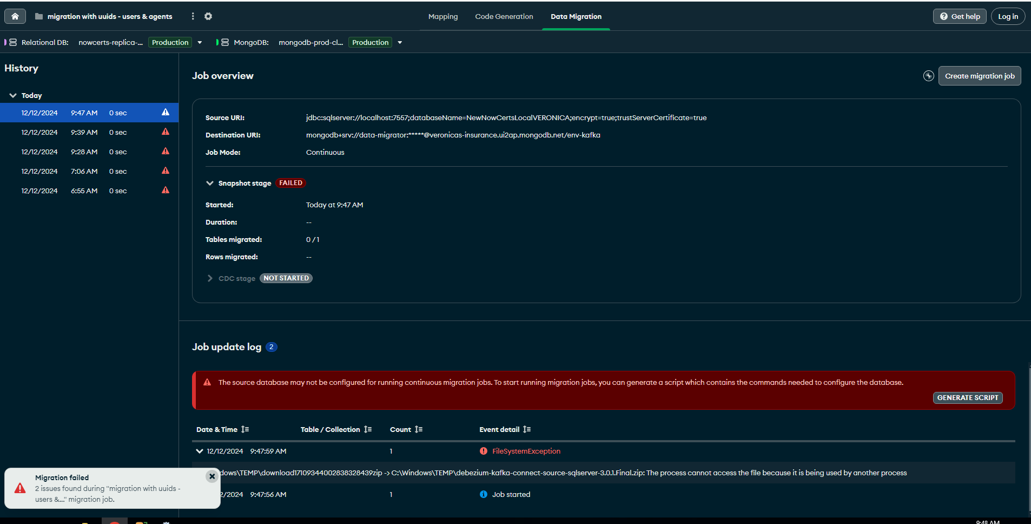
Task: Collapse the FileSystemException log row
Action: point(200,451)
